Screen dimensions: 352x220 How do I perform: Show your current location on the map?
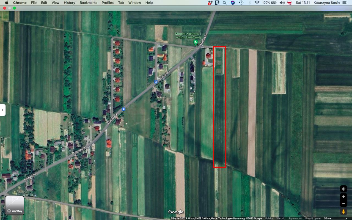tap(343, 189)
